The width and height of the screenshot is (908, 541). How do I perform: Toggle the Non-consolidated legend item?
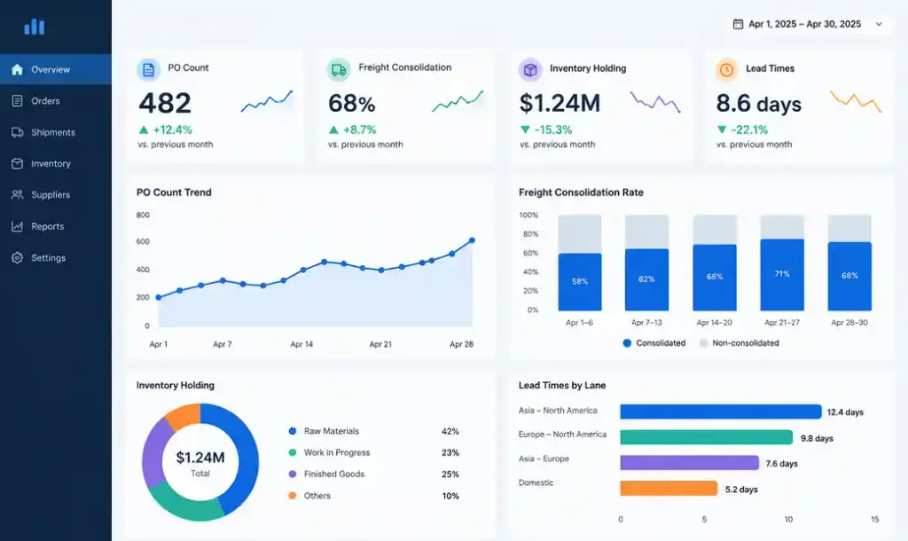click(x=739, y=343)
